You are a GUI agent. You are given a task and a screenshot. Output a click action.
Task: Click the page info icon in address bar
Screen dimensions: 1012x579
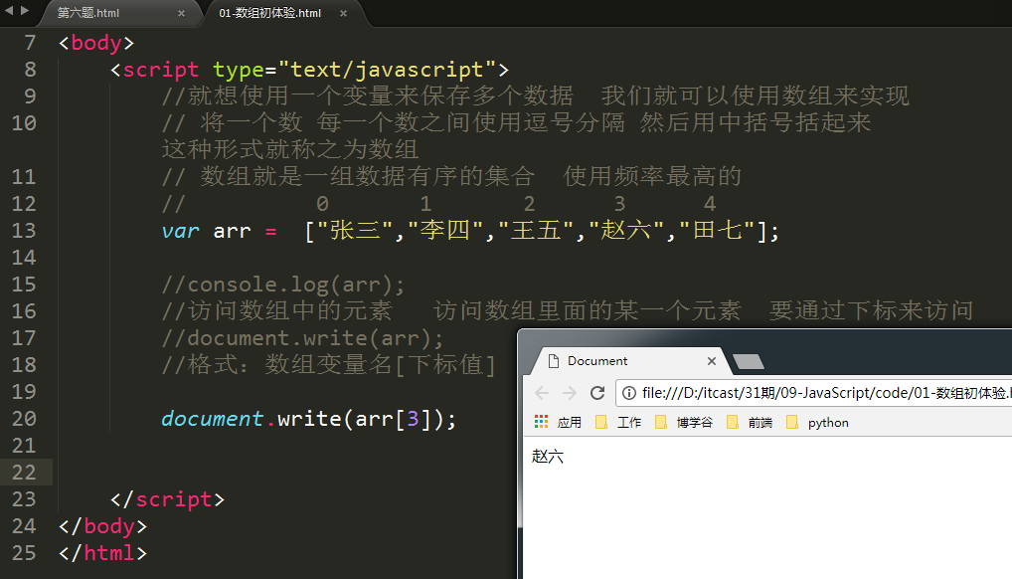[629, 393]
